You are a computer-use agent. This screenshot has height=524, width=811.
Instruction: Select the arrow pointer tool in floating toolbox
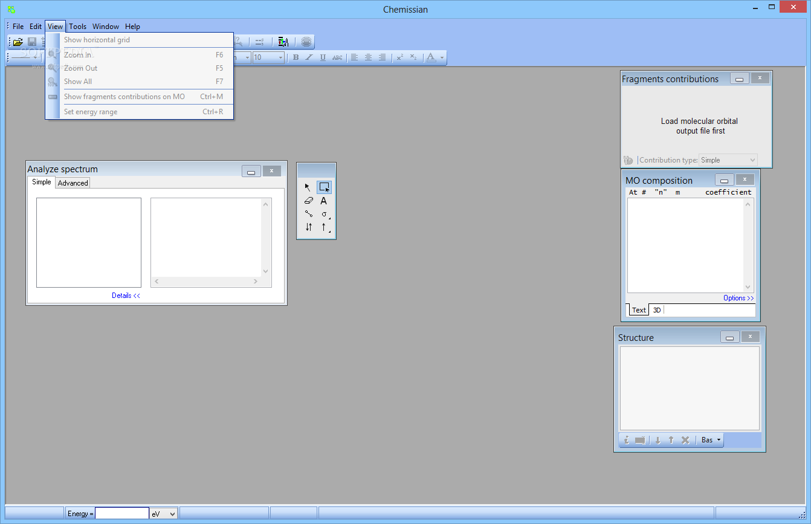click(308, 187)
